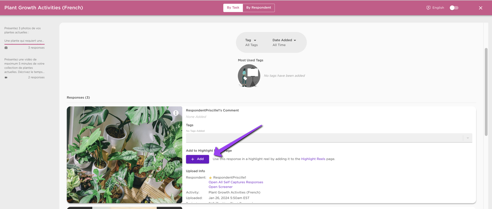Click the yellow star next to RespondentPriscille1
This screenshot has height=209, width=492.
(210, 178)
